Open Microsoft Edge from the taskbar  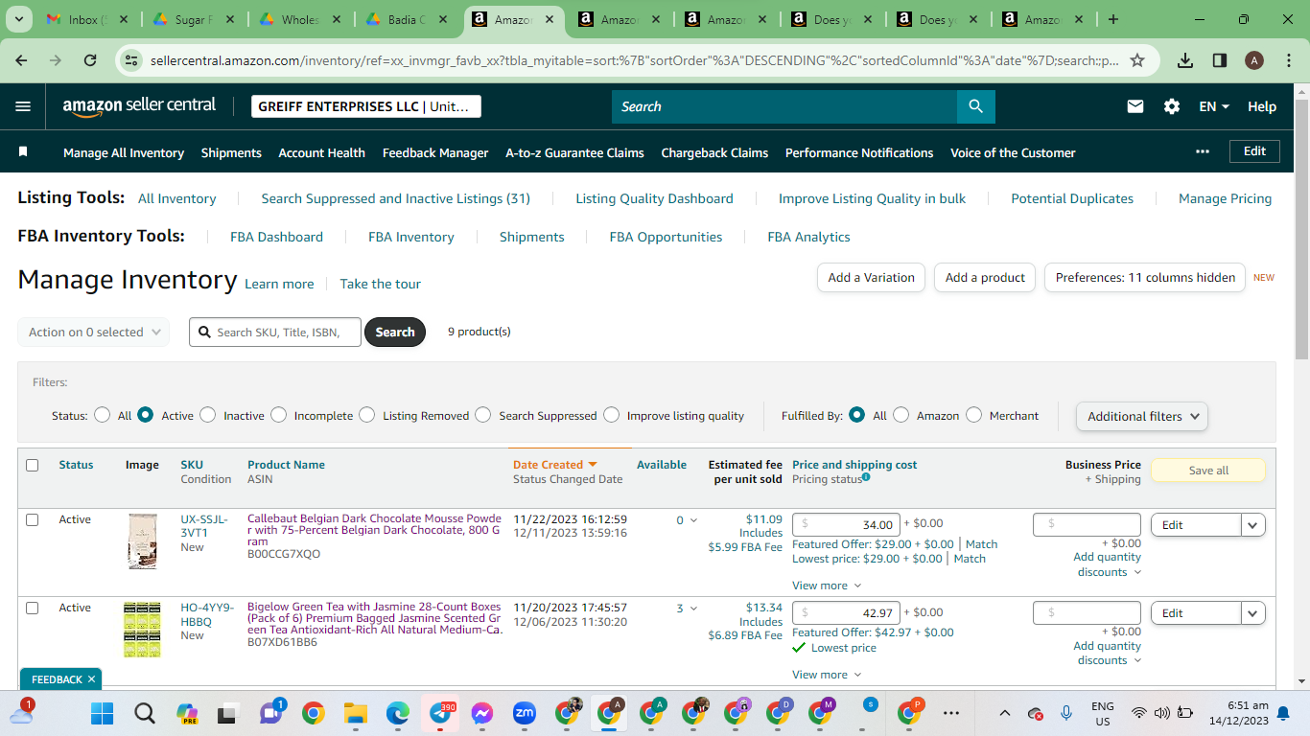click(x=398, y=713)
